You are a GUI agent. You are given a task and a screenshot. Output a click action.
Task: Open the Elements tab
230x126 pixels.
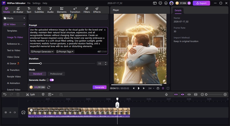[62, 10]
